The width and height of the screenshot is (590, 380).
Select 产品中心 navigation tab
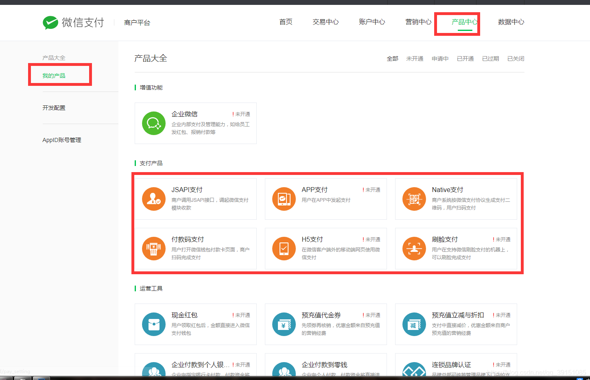pos(465,22)
